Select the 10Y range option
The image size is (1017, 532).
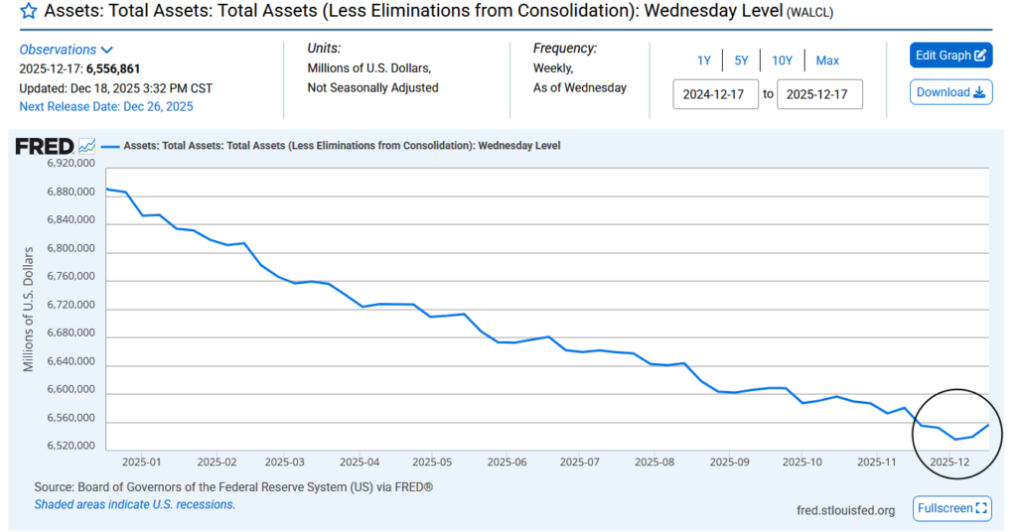coord(783,61)
